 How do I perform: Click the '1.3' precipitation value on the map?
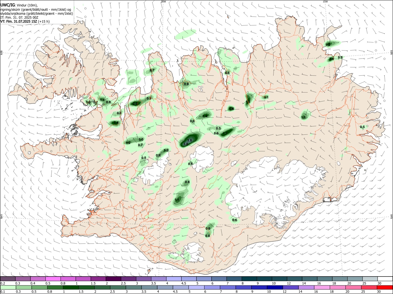coord(248,102)
